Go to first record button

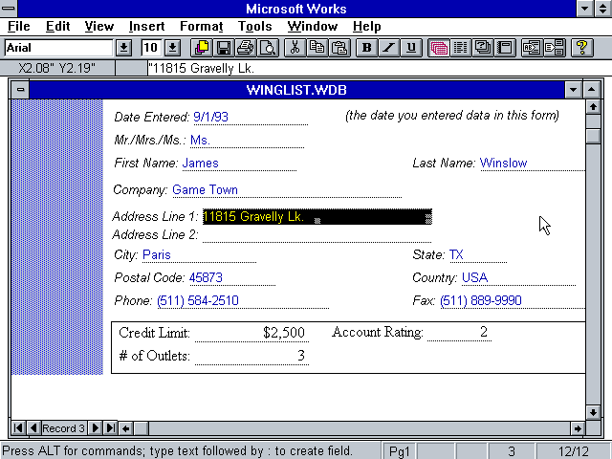tap(18, 428)
